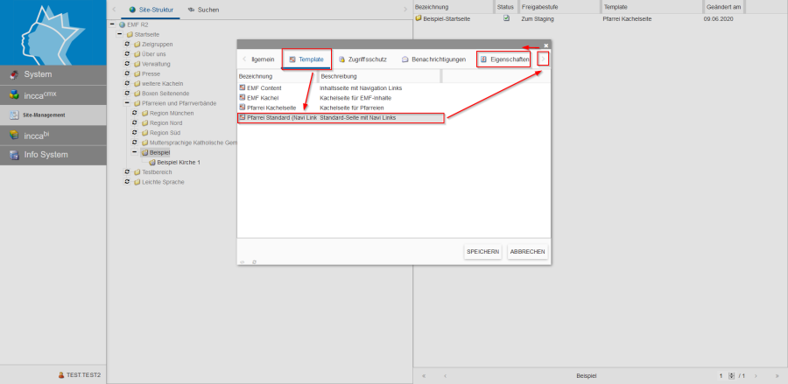Click the SPEICHERN button
This screenshot has height=384, width=788.
coord(482,252)
